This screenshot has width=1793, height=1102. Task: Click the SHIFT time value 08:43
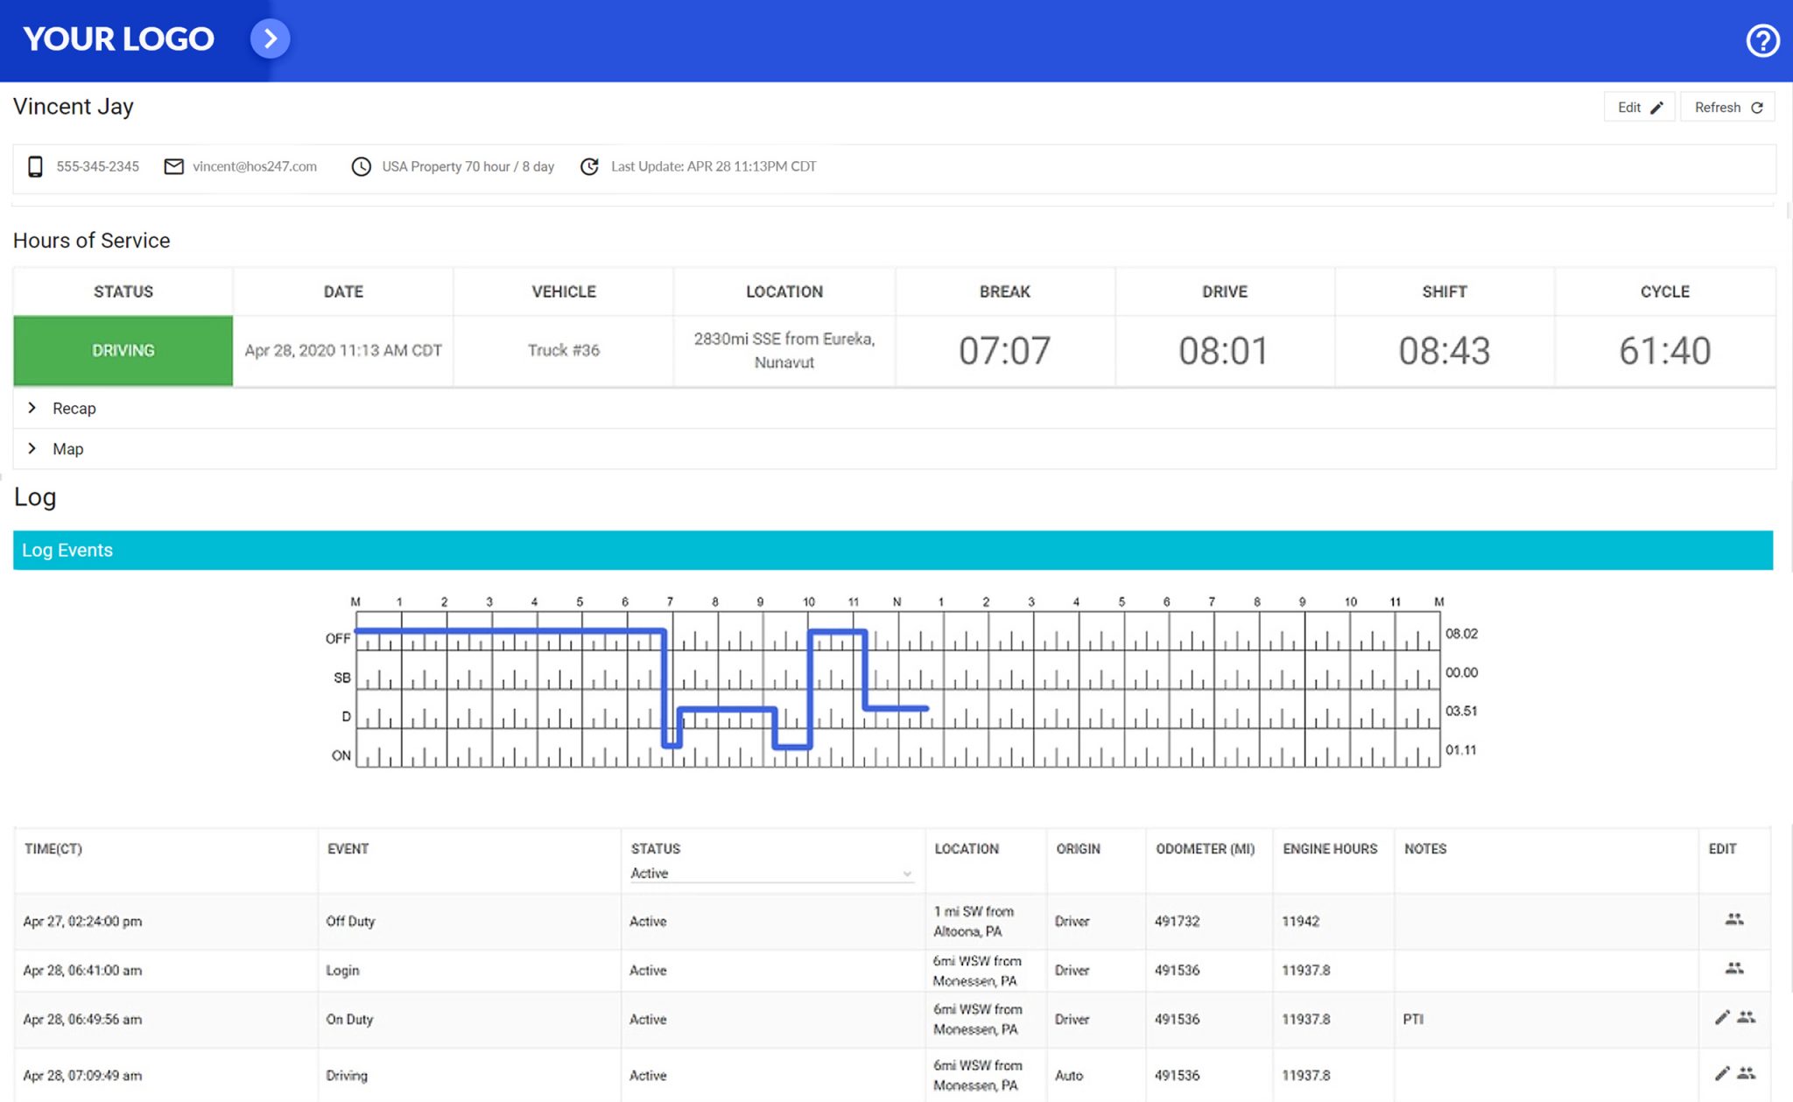[x=1445, y=351]
